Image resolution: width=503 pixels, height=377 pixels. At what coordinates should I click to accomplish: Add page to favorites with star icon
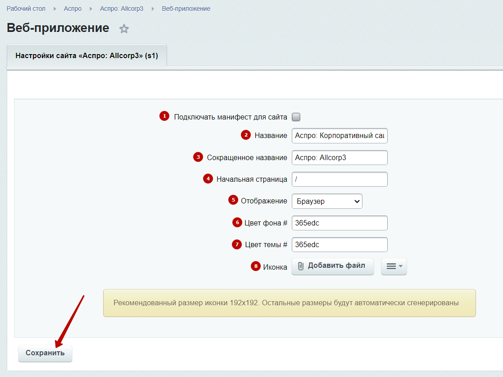tap(124, 29)
